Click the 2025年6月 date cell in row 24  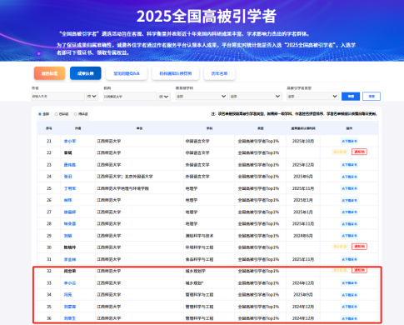[303, 177]
